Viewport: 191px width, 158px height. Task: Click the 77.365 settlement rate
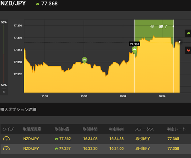[x=173, y=139]
